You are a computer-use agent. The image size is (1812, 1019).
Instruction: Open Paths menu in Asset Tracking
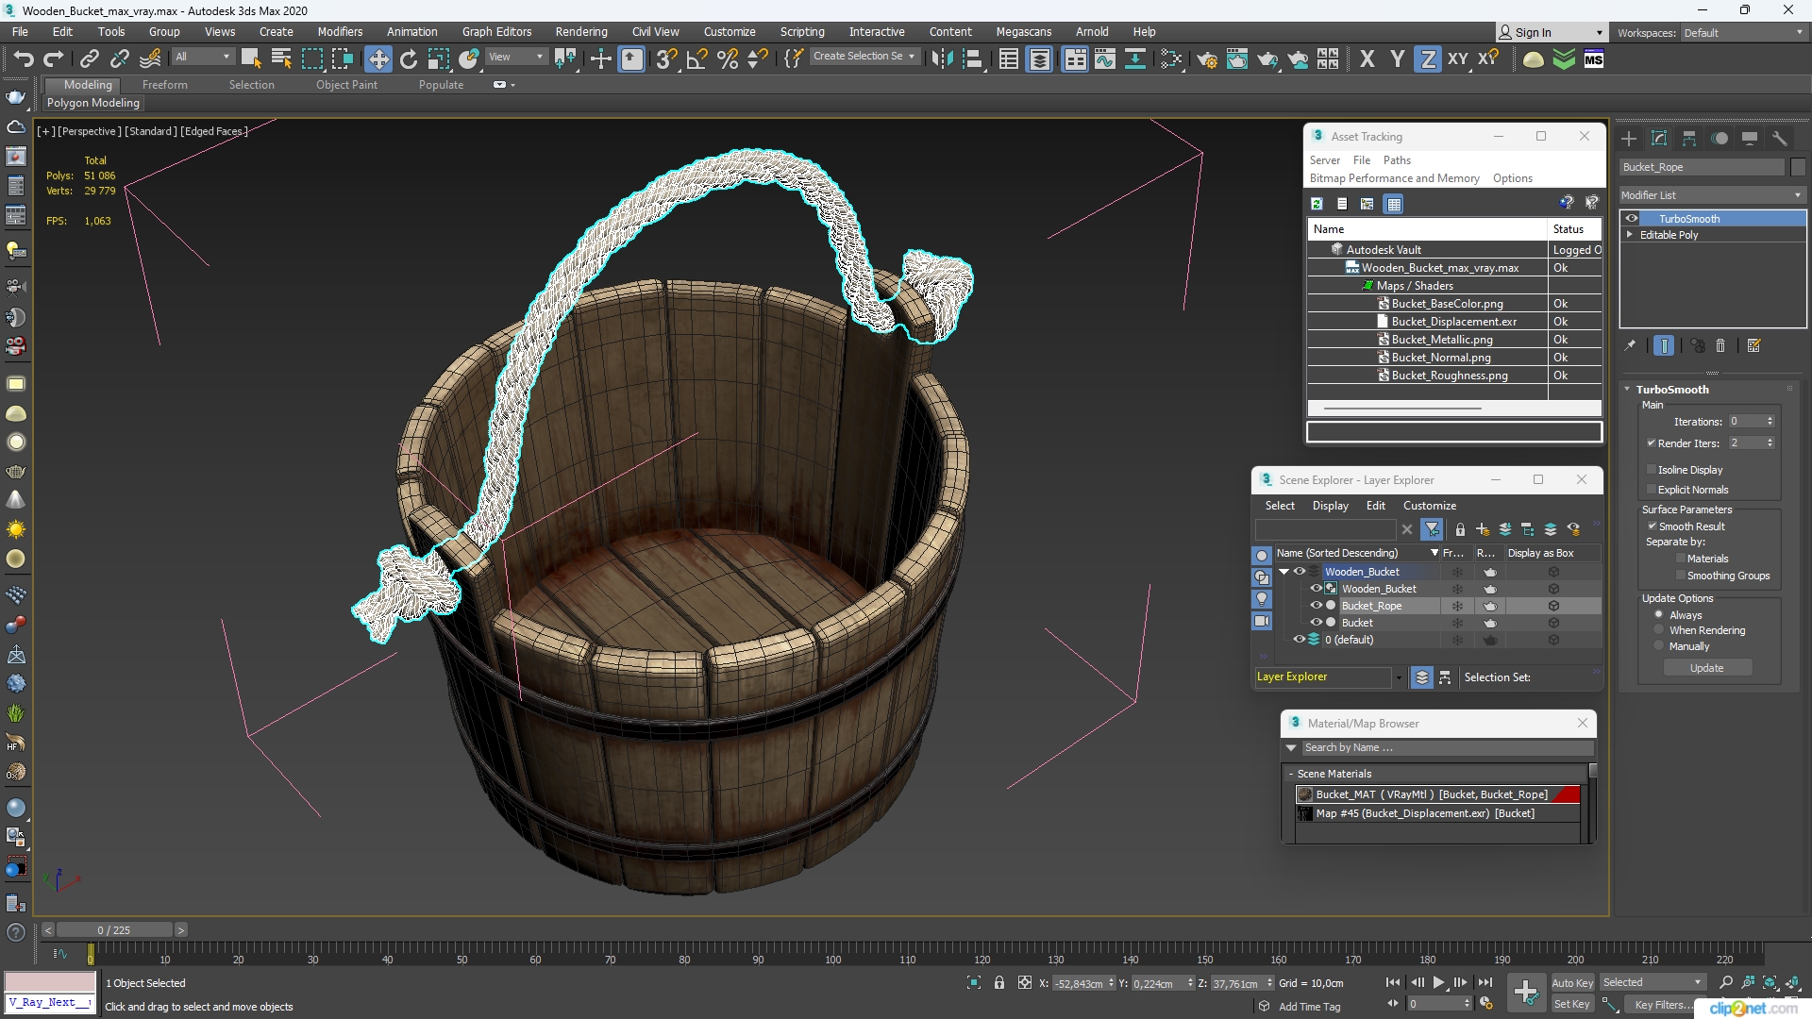coord(1397,160)
